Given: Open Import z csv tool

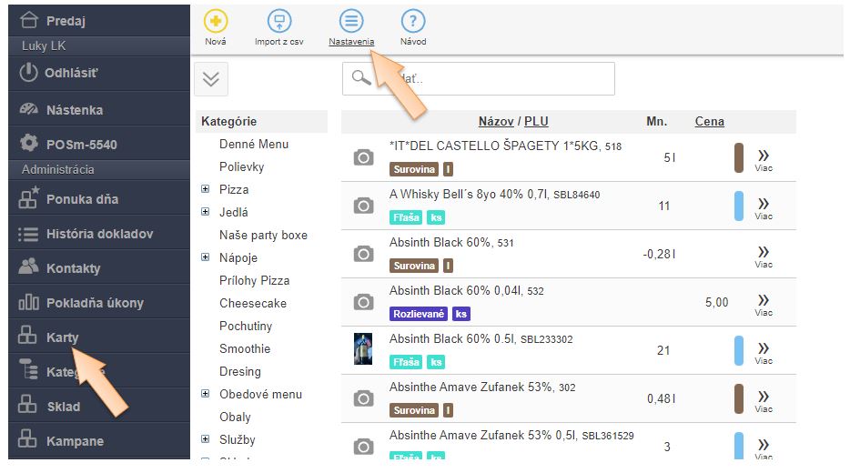Looking at the screenshot, I should pos(279,22).
